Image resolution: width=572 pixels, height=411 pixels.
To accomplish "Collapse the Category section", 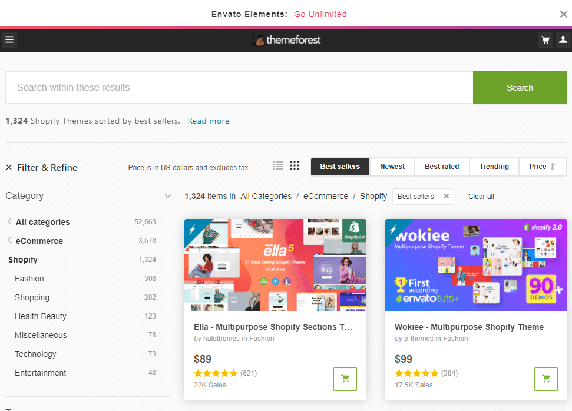I will [x=168, y=196].
